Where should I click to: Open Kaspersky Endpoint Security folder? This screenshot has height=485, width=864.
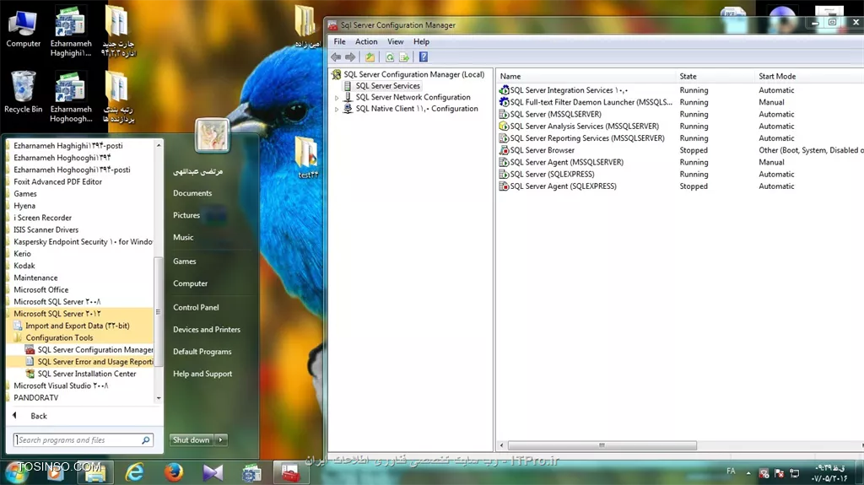point(80,242)
